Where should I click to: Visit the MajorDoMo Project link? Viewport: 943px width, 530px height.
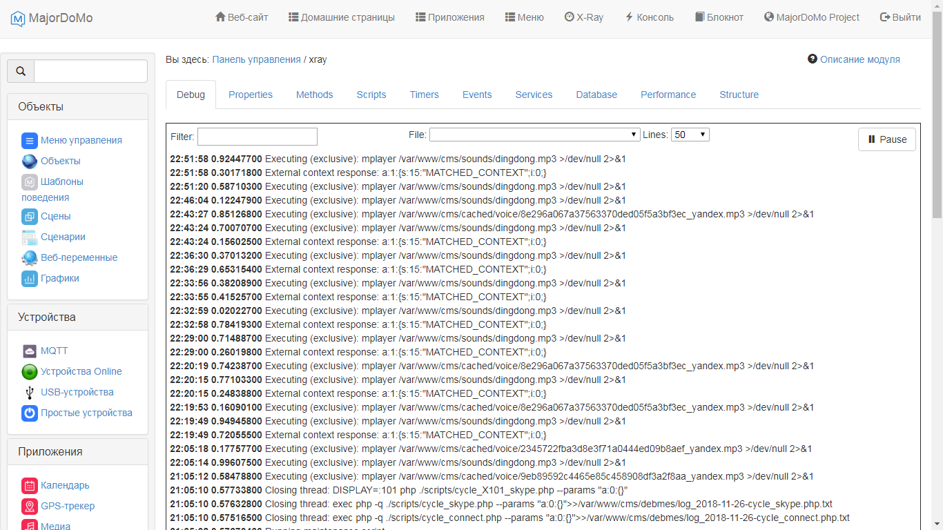click(812, 17)
